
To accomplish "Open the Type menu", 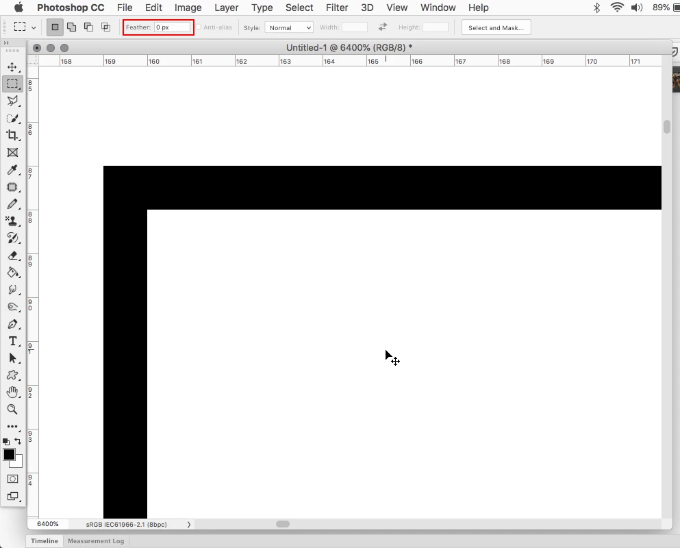I will 262,8.
